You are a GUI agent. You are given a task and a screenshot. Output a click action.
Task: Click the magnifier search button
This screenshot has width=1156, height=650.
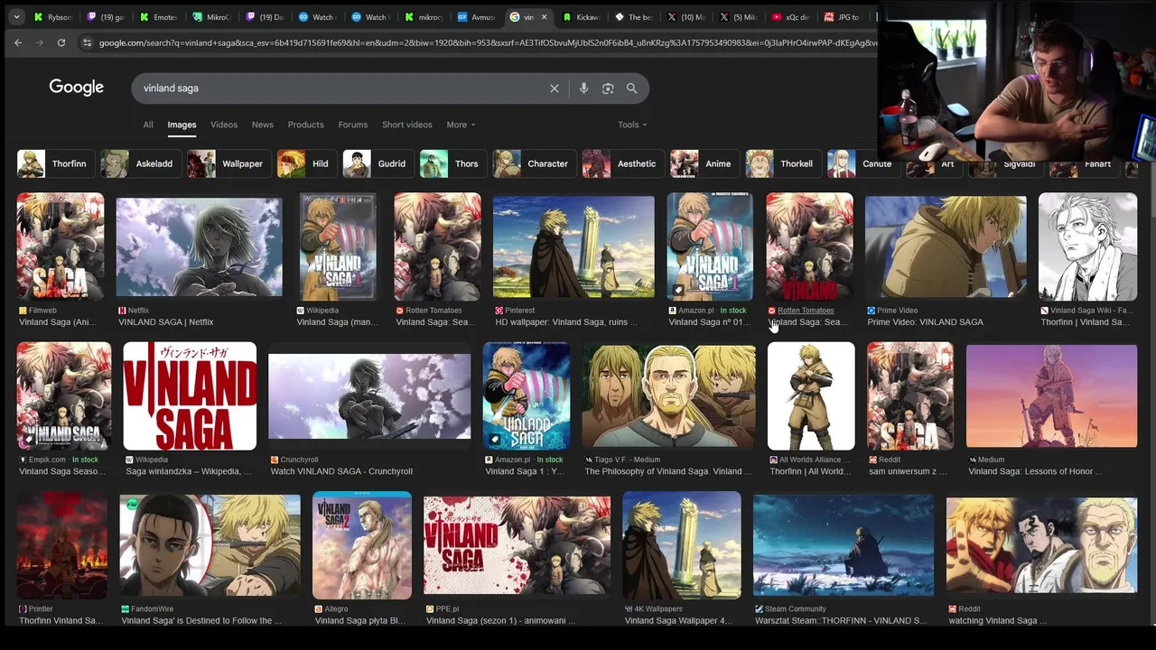click(x=632, y=88)
